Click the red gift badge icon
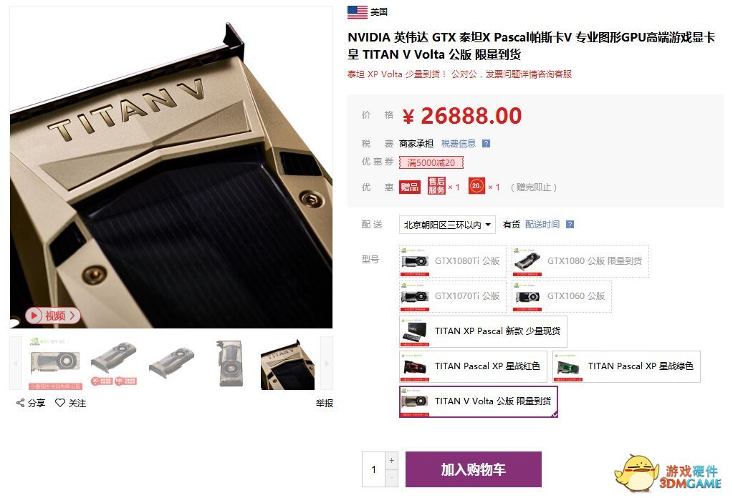This screenshot has height=498, width=733. point(410,187)
